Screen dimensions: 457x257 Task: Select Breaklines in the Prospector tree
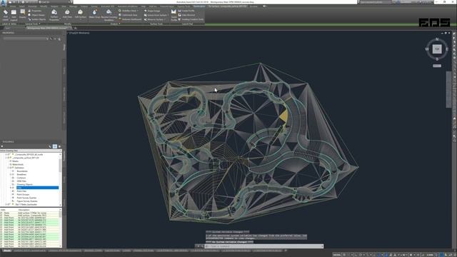click(21, 174)
